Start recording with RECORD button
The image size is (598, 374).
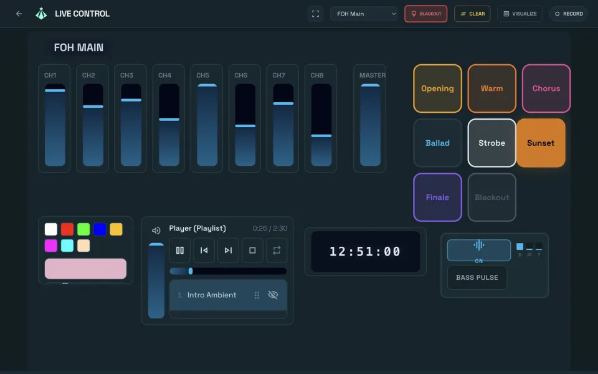568,14
